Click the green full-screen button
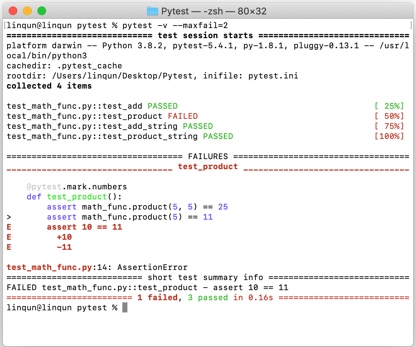Screen dimensions: 416x347 coord(42,11)
